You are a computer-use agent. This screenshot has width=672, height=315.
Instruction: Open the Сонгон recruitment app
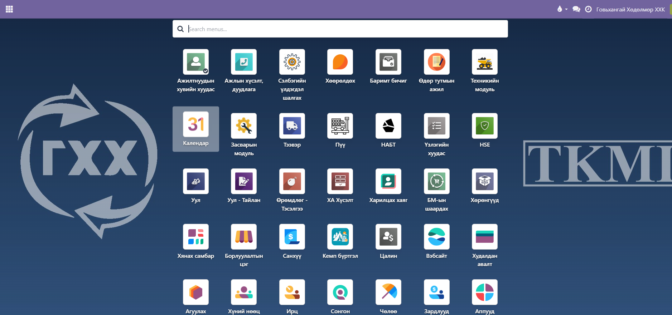340,292
